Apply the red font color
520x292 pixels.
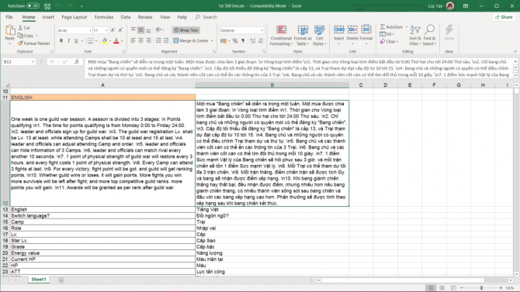point(116,41)
